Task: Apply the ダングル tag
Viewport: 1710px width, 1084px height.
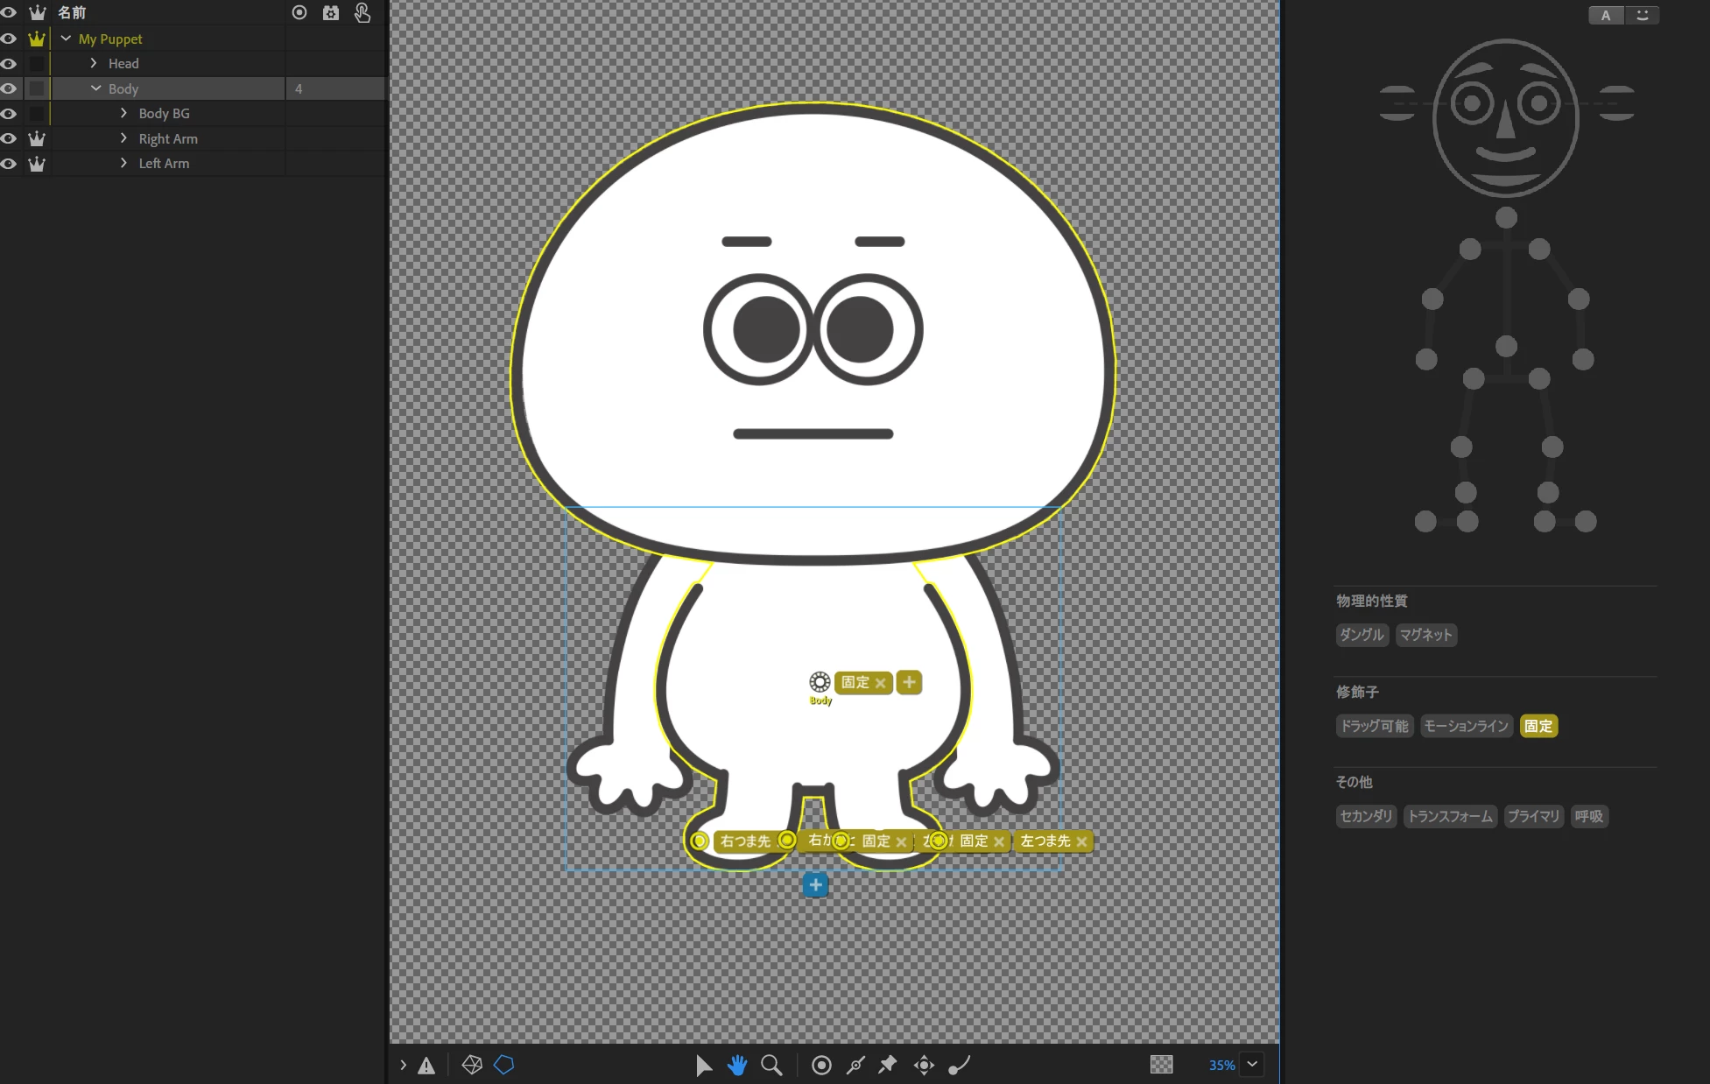Action: 1362,635
